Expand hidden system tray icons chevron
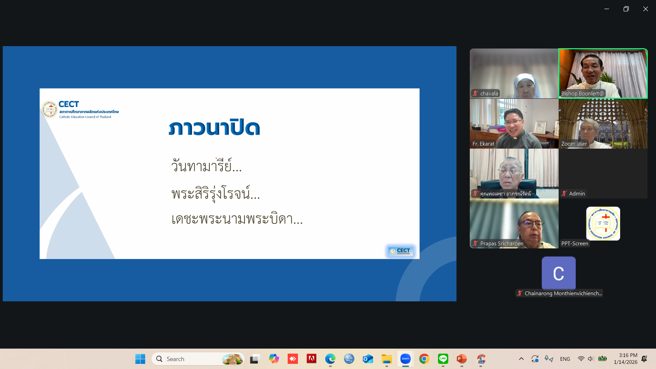656x369 pixels. 521,359
